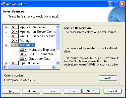Cancel the ArcIMS Setup
The width and height of the screenshot is (126, 98).
113,91
